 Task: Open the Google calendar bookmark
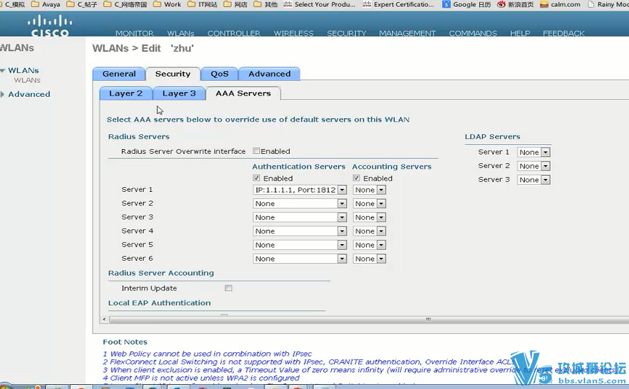point(467,4)
